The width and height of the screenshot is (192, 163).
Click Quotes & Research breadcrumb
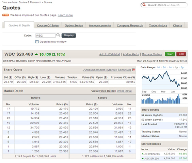point(30,2)
